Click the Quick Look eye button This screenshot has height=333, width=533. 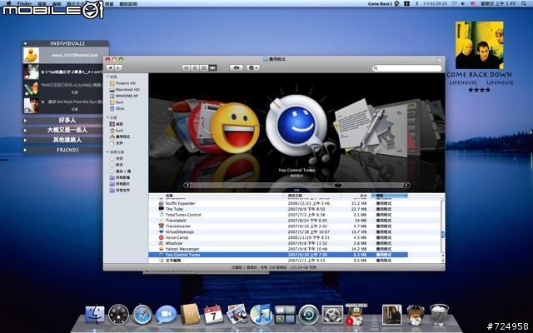pyautogui.click(x=237, y=68)
